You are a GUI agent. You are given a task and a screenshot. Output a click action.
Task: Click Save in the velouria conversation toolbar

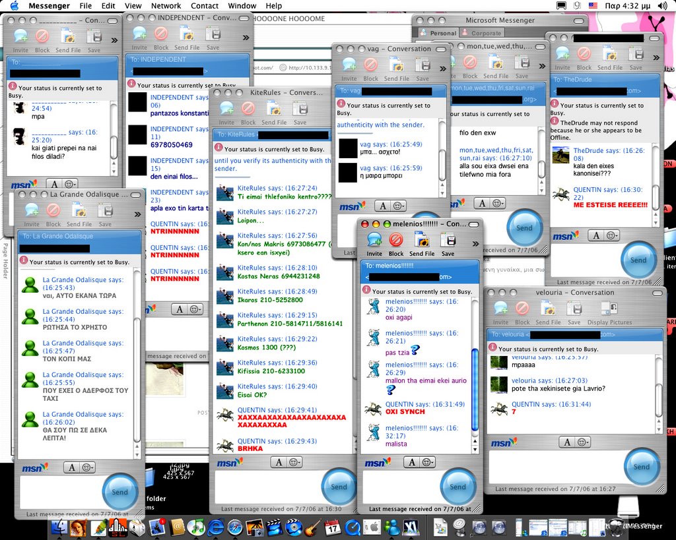coord(574,313)
